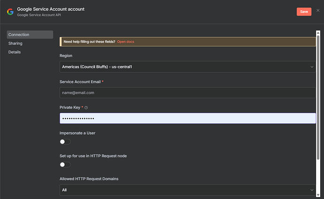This screenshot has height=199, width=324.
Task: Click the 'Need help filling out' banner
Action: (x=89, y=42)
